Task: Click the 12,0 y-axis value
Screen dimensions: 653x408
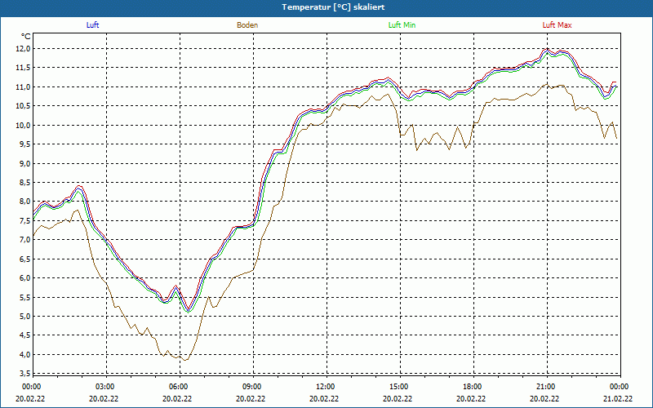Action: click(24, 49)
